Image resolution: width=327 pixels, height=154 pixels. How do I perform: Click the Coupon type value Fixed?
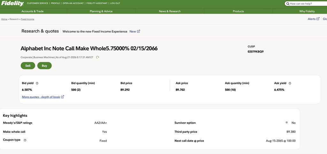pos(103,141)
